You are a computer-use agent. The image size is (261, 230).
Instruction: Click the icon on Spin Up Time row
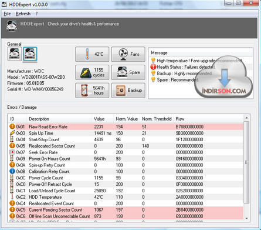12,133
